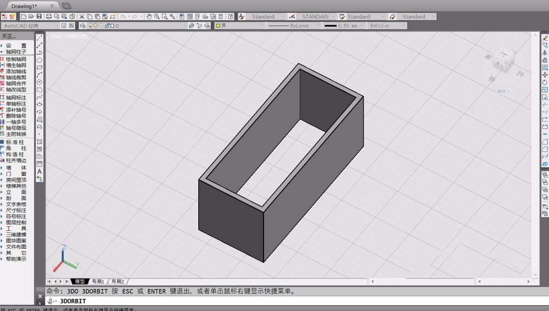This screenshot has width=549, height=311.
Task: Click the New drawing icon
Action: (24, 16)
